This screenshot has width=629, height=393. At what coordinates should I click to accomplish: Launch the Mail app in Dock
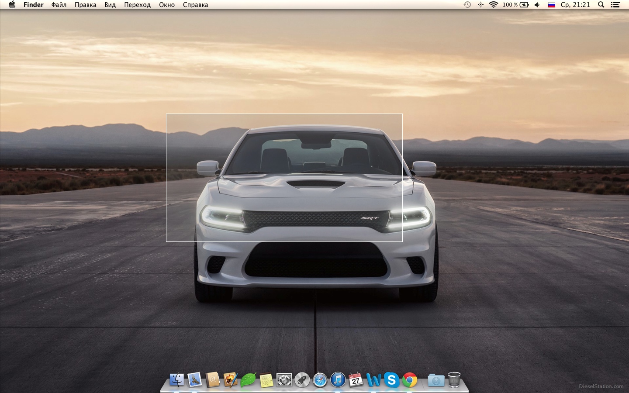195,380
